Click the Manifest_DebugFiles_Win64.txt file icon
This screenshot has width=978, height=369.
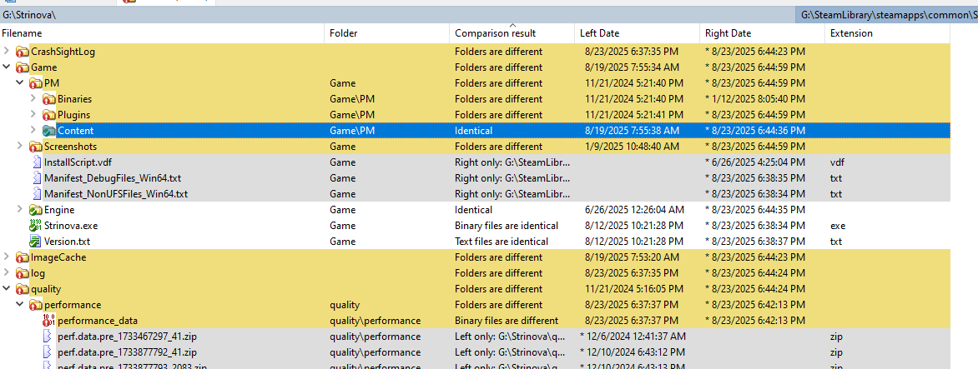pos(36,178)
